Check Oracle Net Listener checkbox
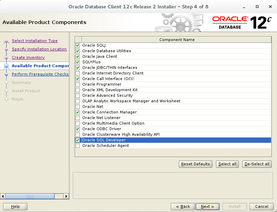The height and width of the screenshot is (212, 277). pyautogui.click(x=77, y=118)
